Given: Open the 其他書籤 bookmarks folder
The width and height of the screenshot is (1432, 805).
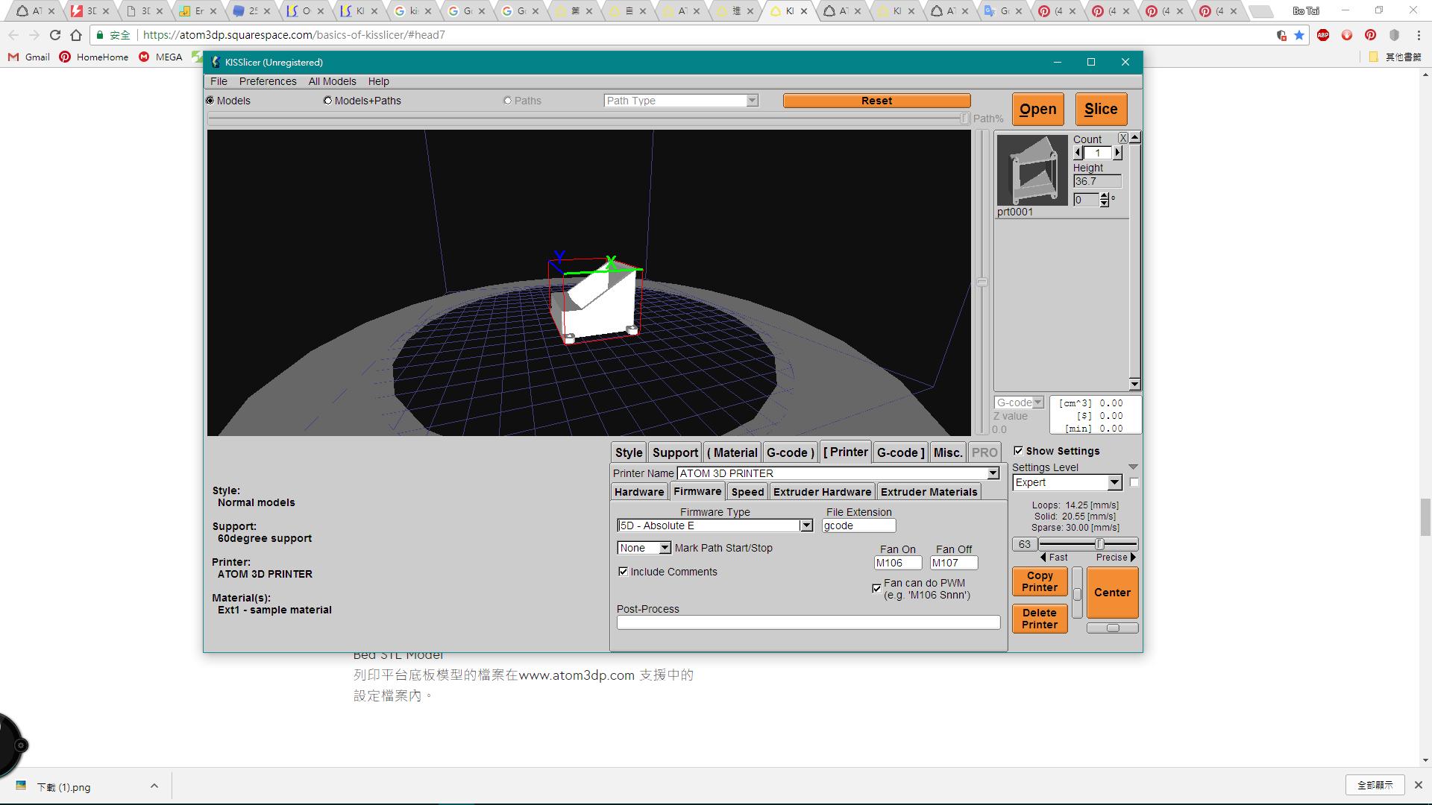Looking at the screenshot, I should pyautogui.click(x=1395, y=57).
